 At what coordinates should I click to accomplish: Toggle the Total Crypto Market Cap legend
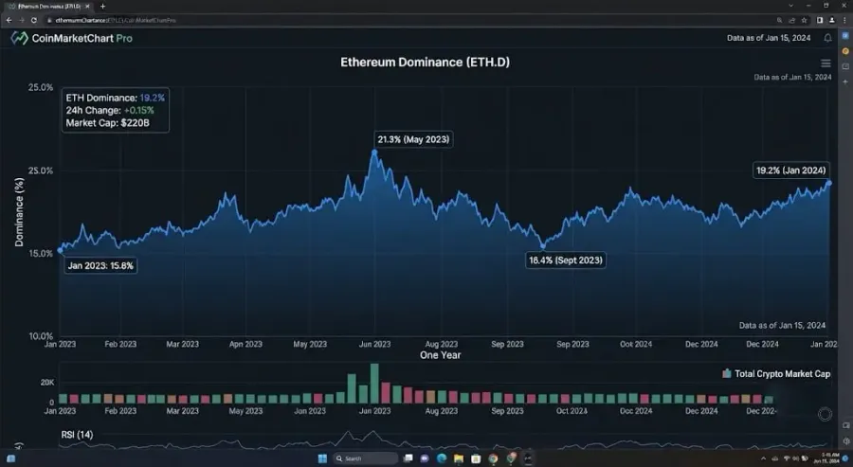(x=775, y=373)
